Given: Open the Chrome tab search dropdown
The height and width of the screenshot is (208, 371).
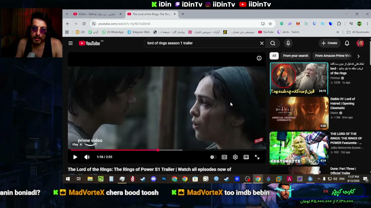Looking at the screenshot, I should pyautogui.click(x=67, y=14).
